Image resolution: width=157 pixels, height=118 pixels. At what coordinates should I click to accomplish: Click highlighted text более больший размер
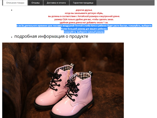coord(84,29)
